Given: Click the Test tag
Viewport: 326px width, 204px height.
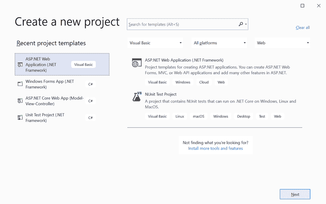Looking at the screenshot, I should tap(262, 116).
